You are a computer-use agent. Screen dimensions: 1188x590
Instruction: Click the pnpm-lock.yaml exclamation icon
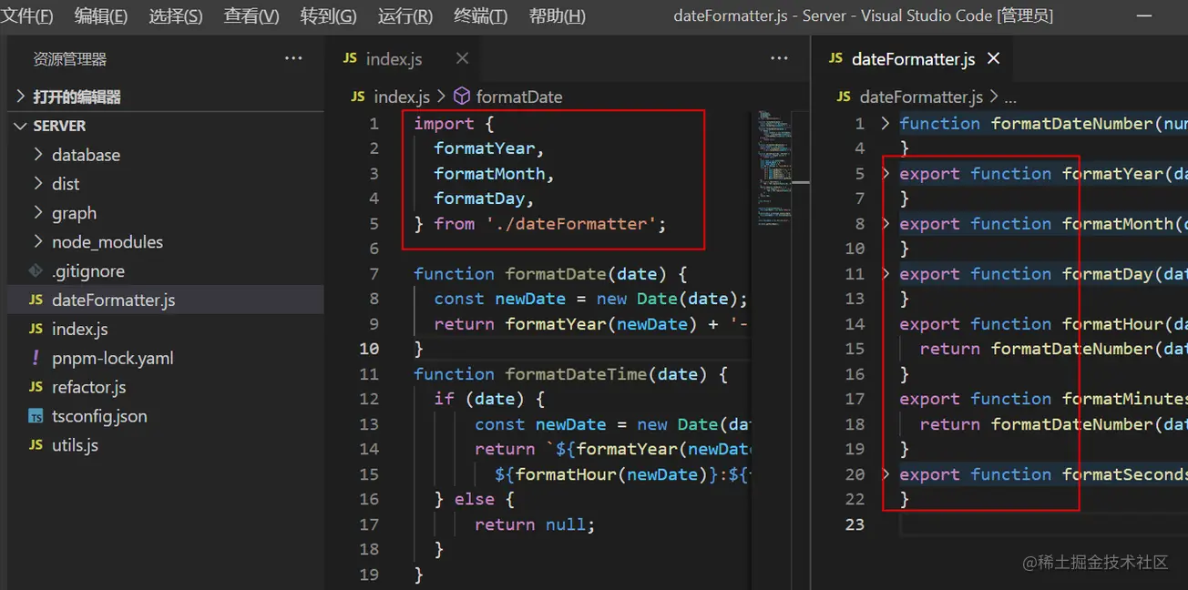tap(36, 358)
